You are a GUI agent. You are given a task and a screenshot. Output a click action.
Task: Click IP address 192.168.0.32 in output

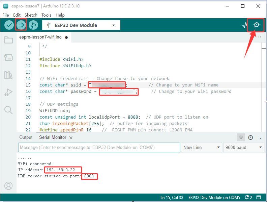(x=47, y=170)
